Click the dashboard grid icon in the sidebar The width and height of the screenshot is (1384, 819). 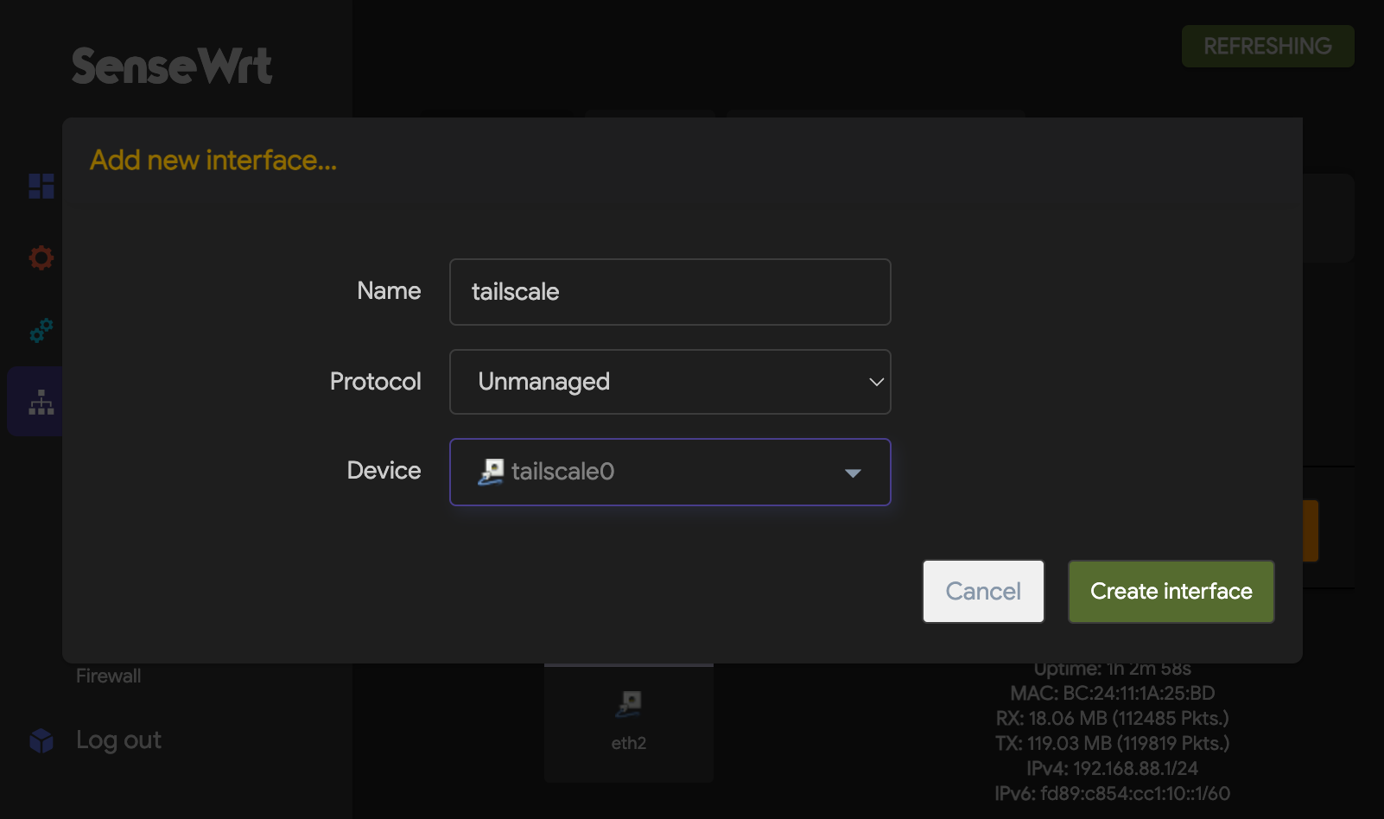(x=40, y=186)
